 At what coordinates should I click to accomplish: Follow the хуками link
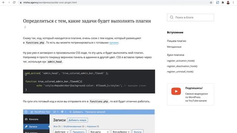(x=114, y=43)
